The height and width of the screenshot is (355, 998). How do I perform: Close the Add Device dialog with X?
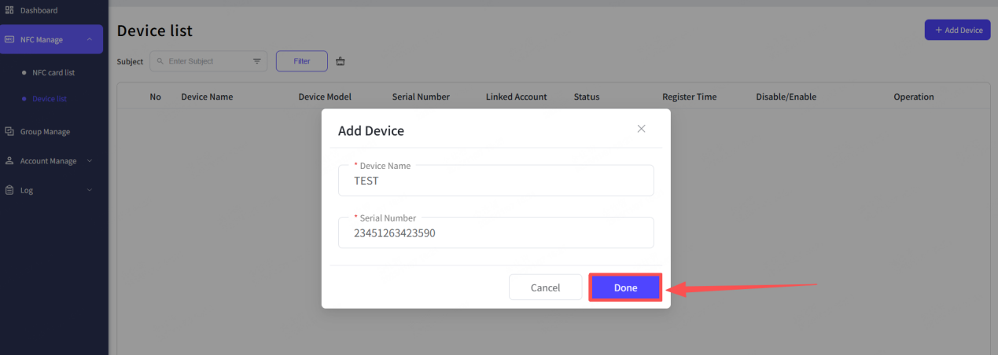click(x=641, y=129)
